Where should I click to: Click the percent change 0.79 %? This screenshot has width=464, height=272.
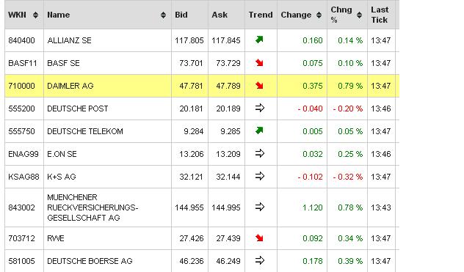point(350,86)
